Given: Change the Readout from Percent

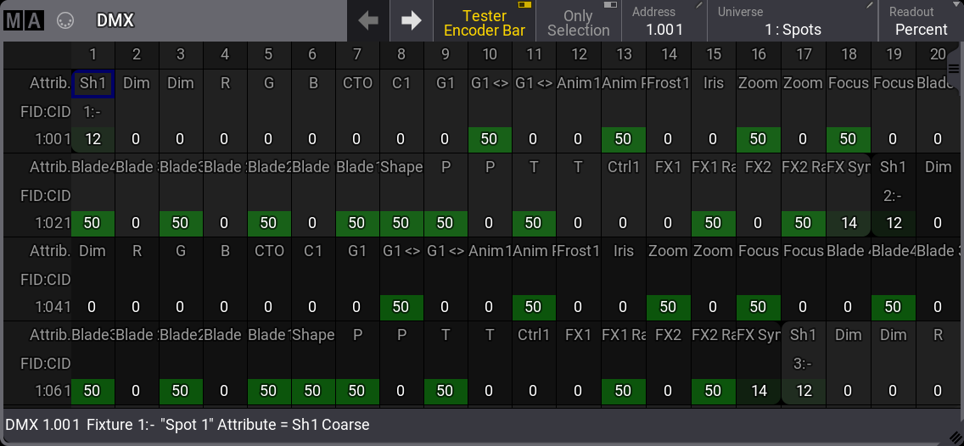Looking at the screenshot, I should 921,22.
